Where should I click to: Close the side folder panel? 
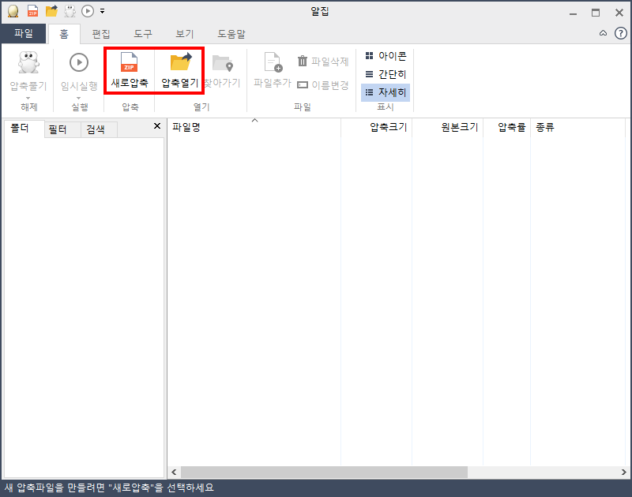pos(157,126)
